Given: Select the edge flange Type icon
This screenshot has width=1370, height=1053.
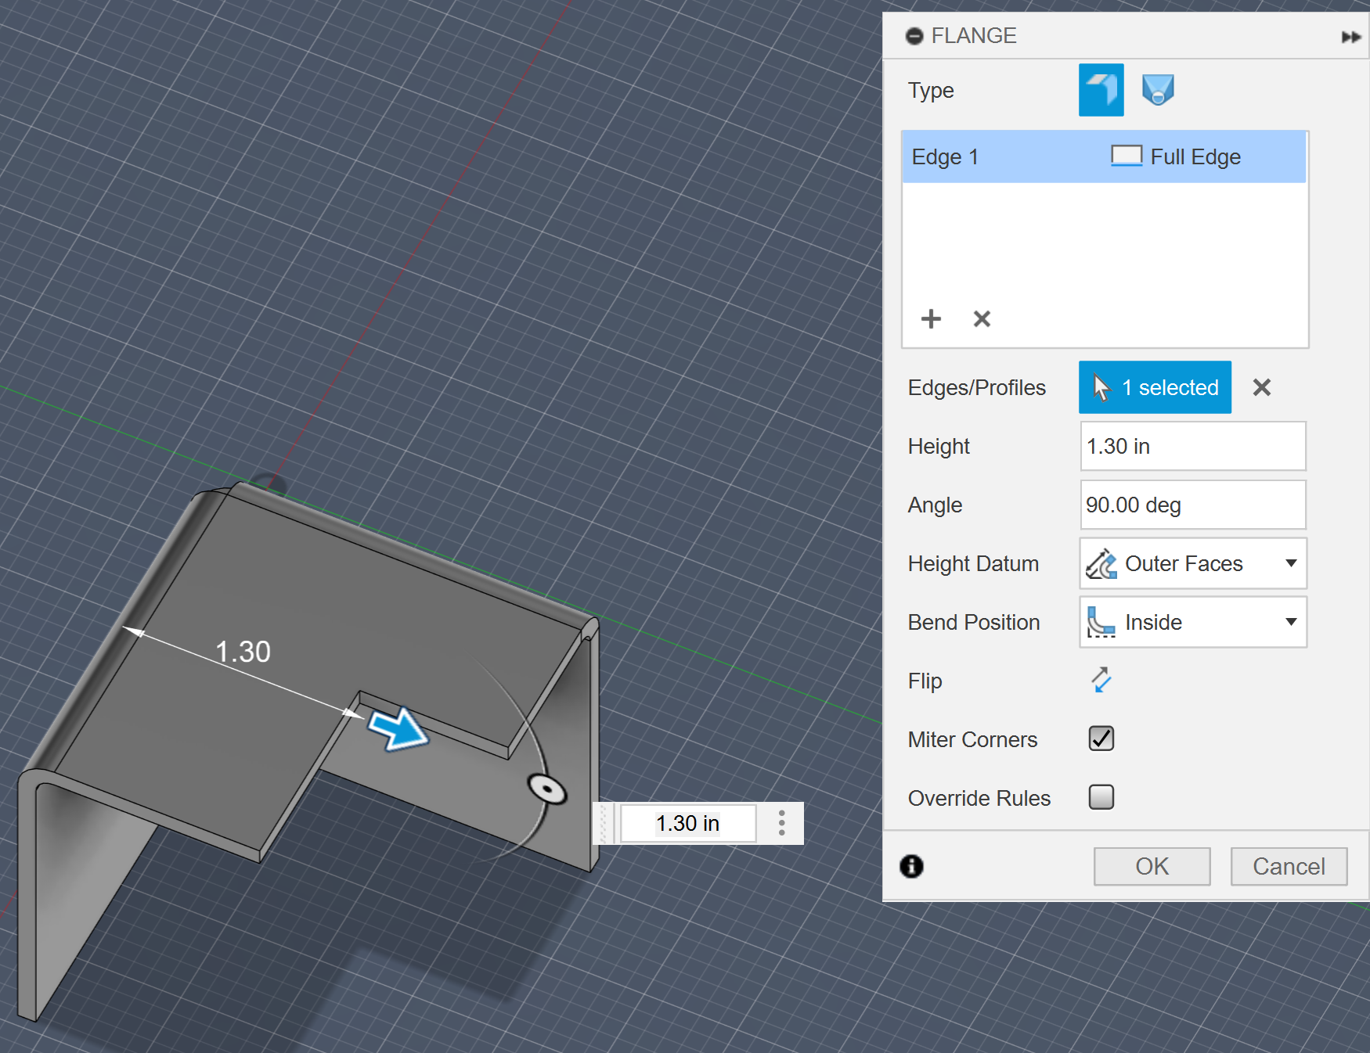Looking at the screenshot, I should 1101,89.
